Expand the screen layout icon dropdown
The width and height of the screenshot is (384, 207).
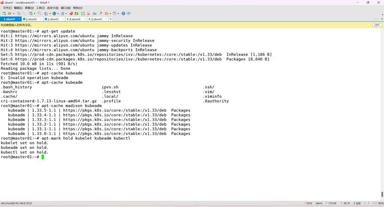(50, 13)
